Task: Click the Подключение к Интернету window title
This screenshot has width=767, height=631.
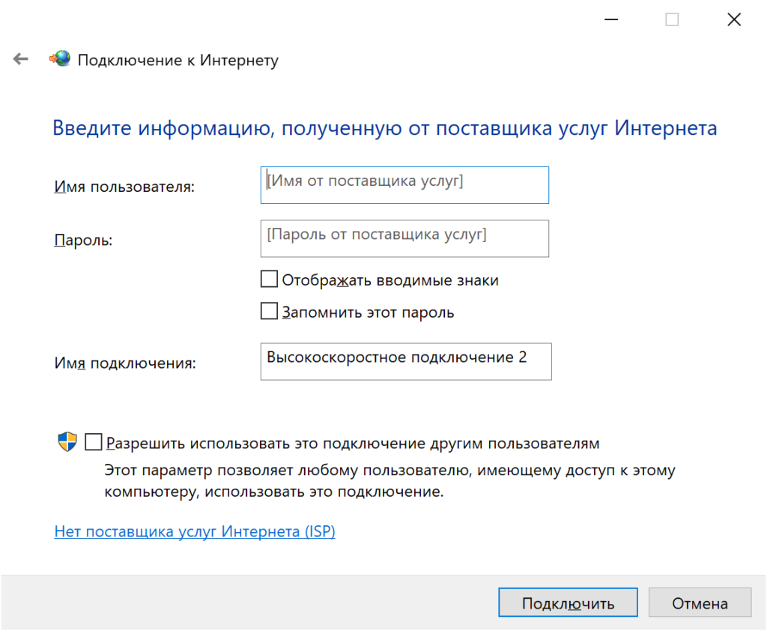Action: (178, 60)
